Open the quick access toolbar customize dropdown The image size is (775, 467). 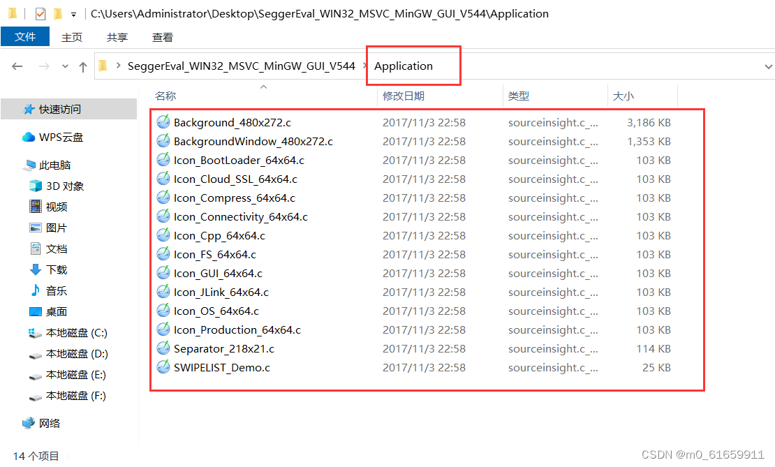[x=73, y=15]
